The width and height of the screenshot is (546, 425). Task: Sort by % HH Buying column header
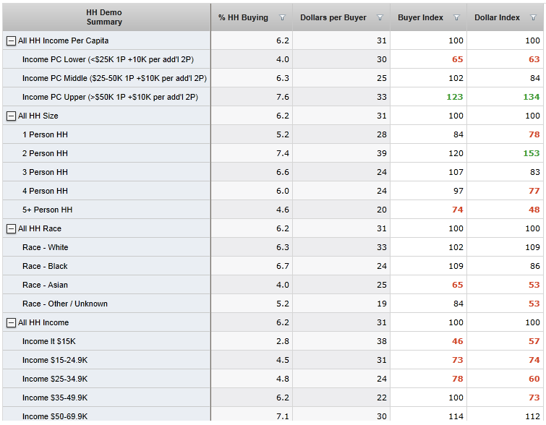click(x=243, y=17)
